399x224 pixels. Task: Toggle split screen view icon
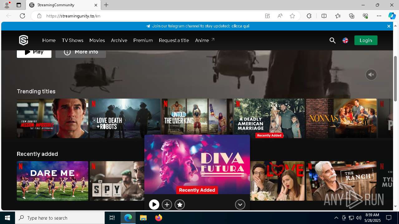tap(324, 16)
